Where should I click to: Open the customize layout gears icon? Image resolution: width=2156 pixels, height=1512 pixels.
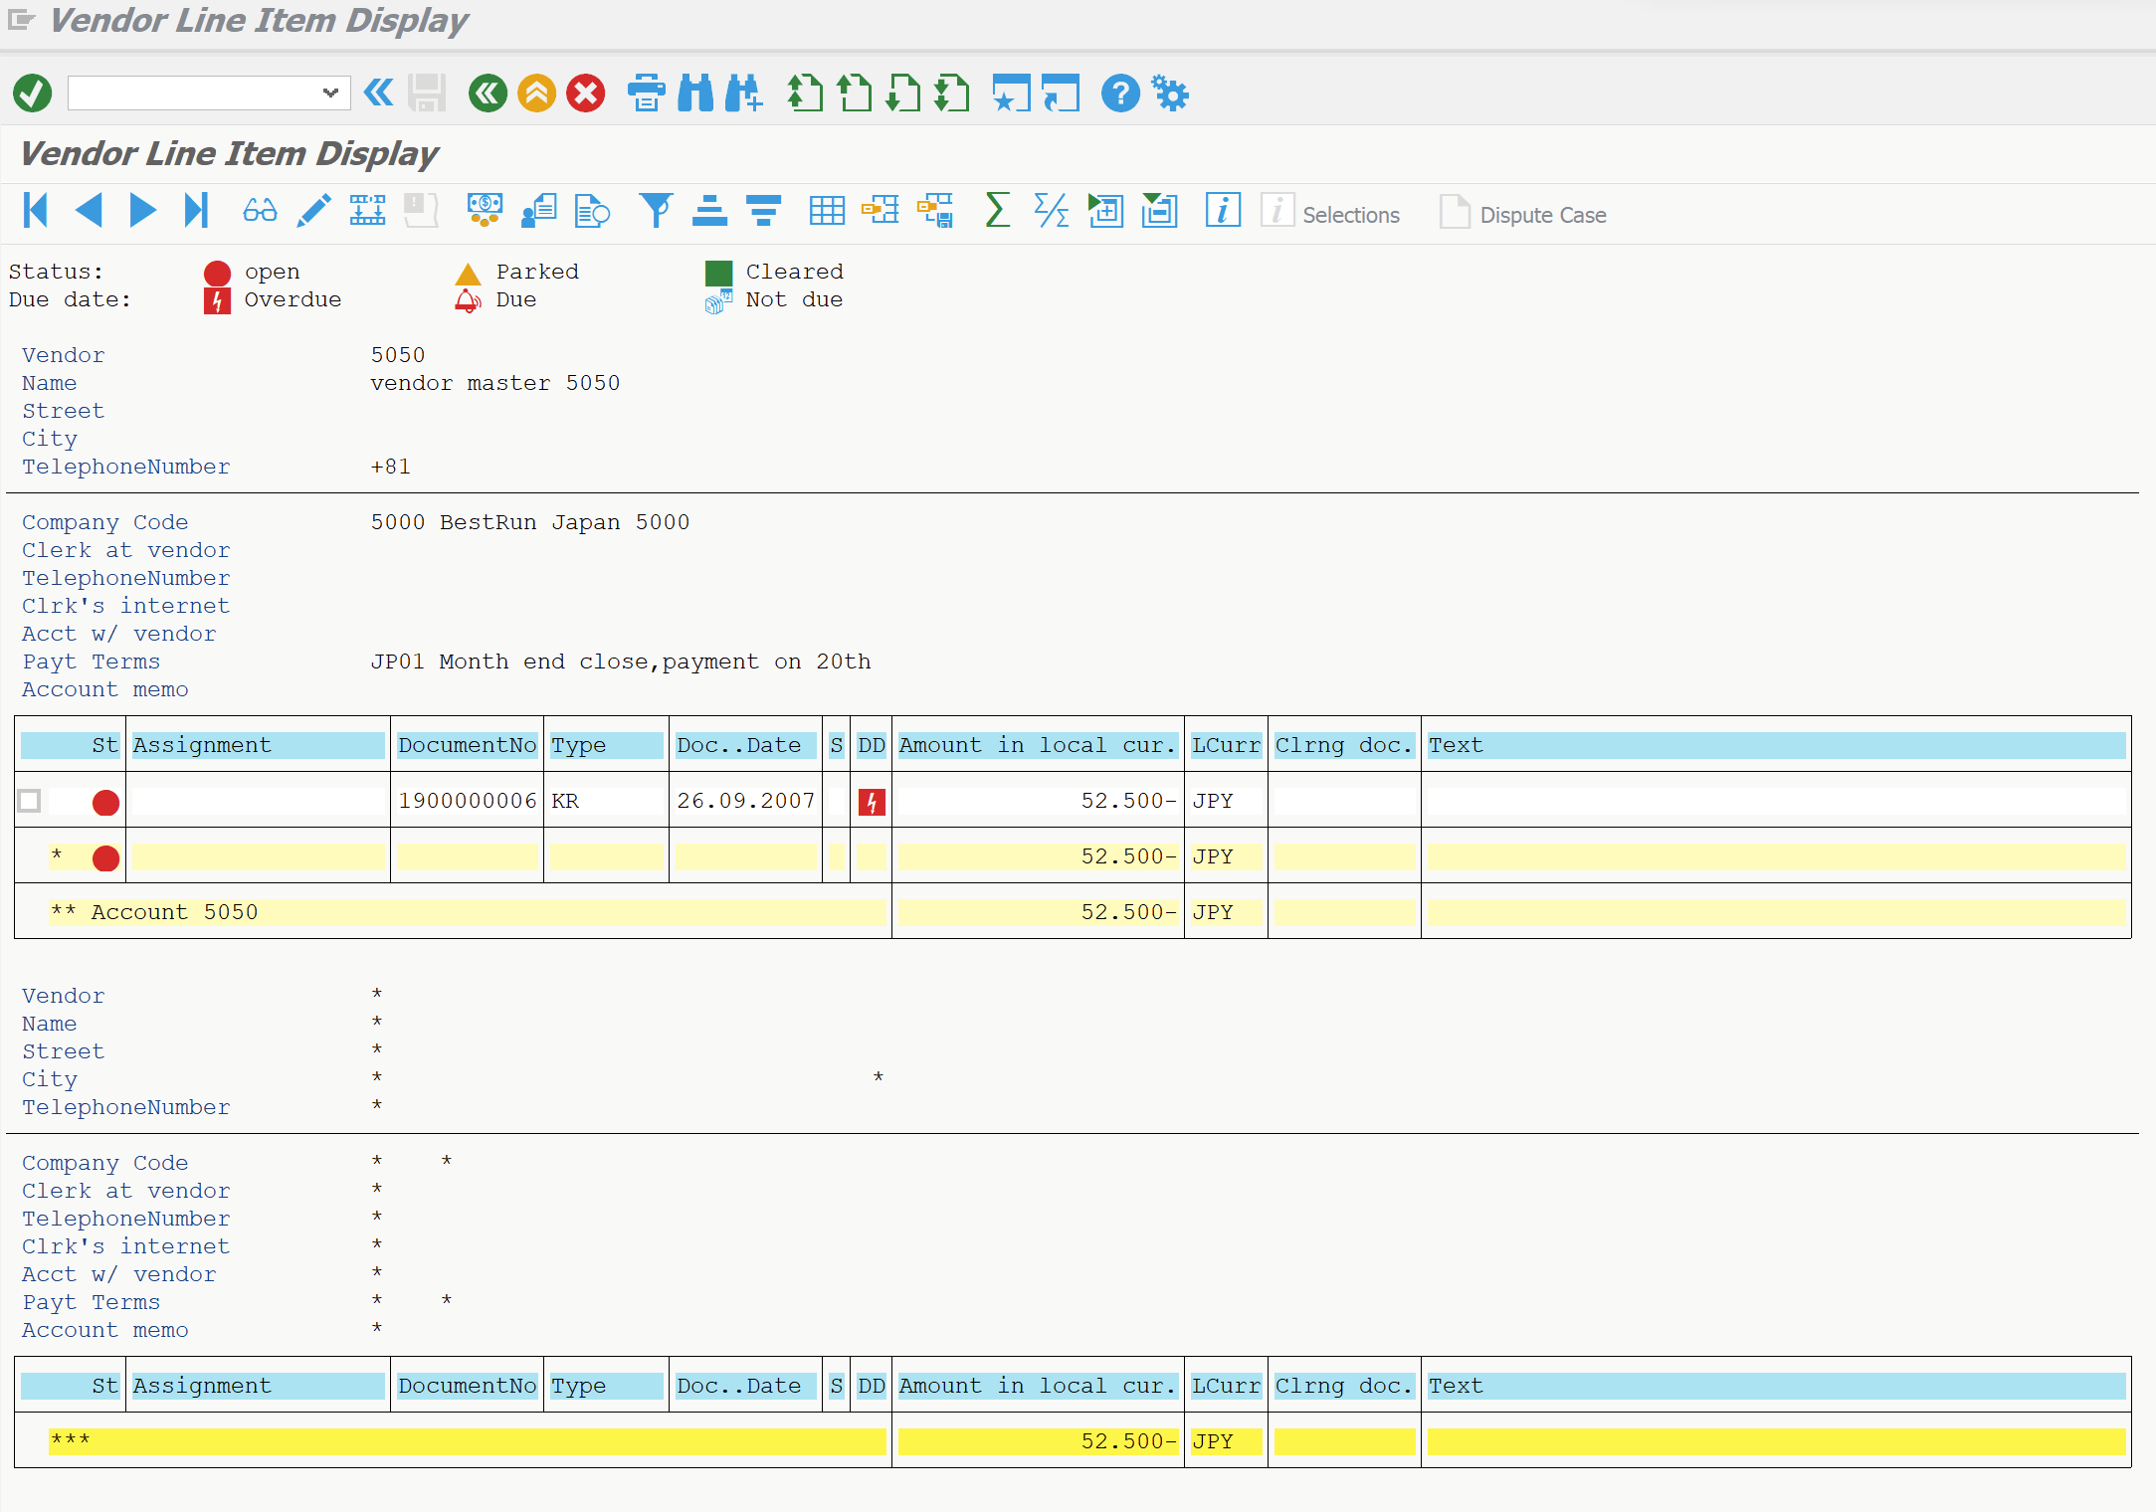click(x=1171, y=94)
